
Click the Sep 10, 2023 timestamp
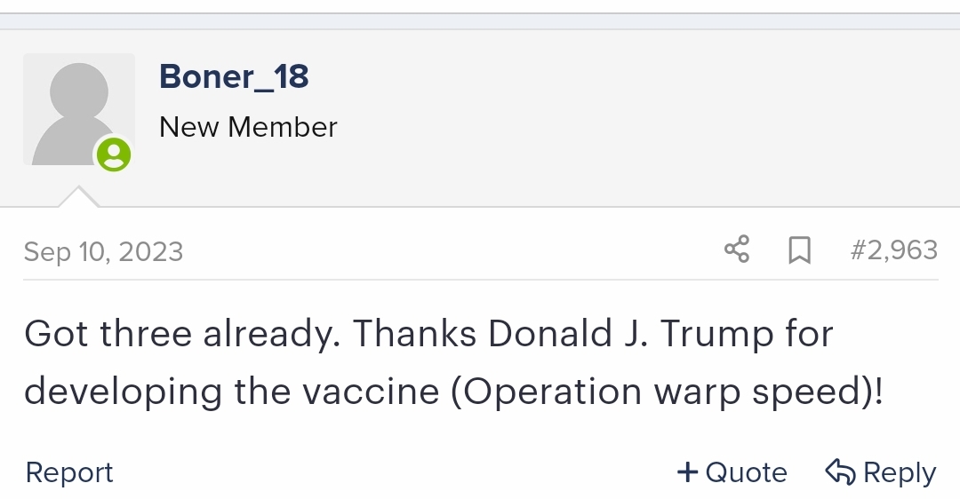tap(103, 251)
